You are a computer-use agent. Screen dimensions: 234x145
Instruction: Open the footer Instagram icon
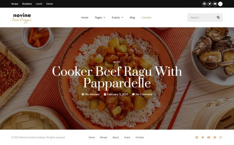[221, 137]
